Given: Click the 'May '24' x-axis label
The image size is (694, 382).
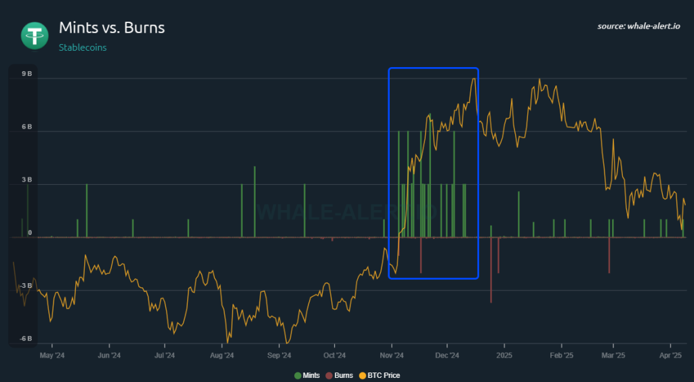Looking at the screenshot, I should click(52, 356).
